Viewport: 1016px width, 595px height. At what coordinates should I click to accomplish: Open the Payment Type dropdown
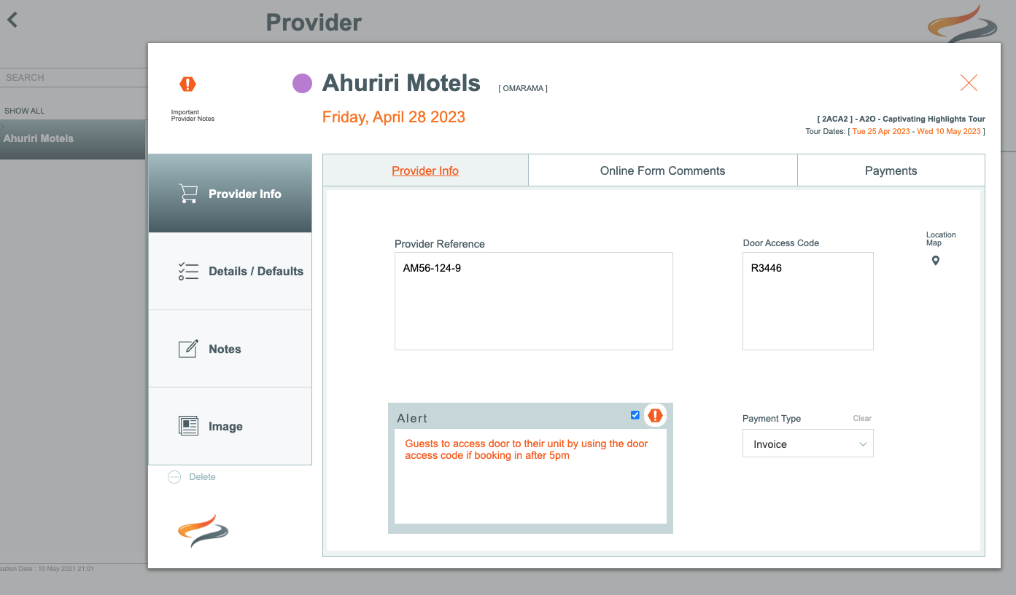pyautogui.click(x=807, y=444)
